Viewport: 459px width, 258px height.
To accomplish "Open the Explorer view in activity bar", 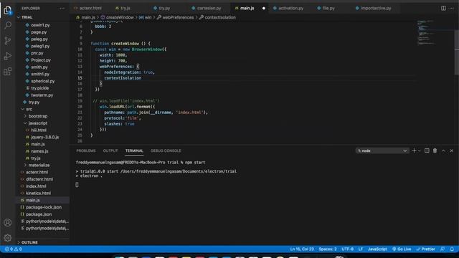I will pyautogui.click(x=8, y=10).
